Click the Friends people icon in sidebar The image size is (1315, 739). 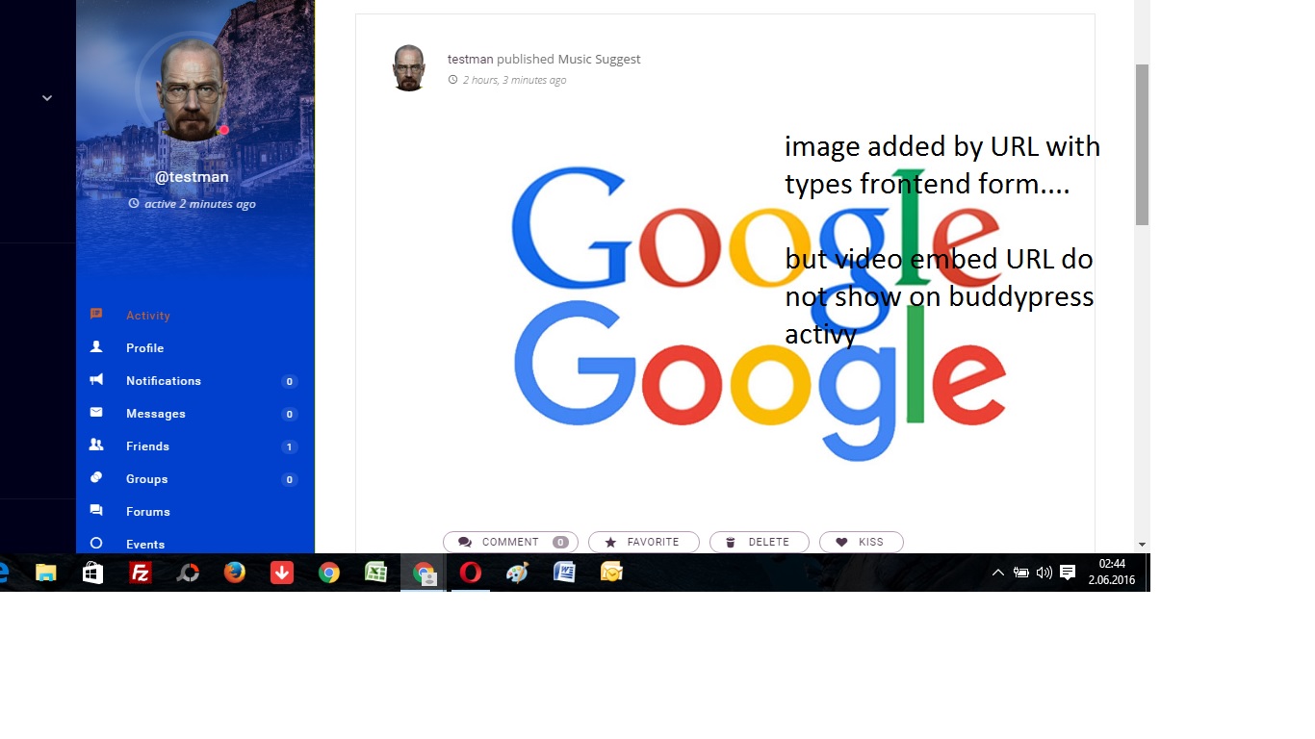[x=96, y=446]
